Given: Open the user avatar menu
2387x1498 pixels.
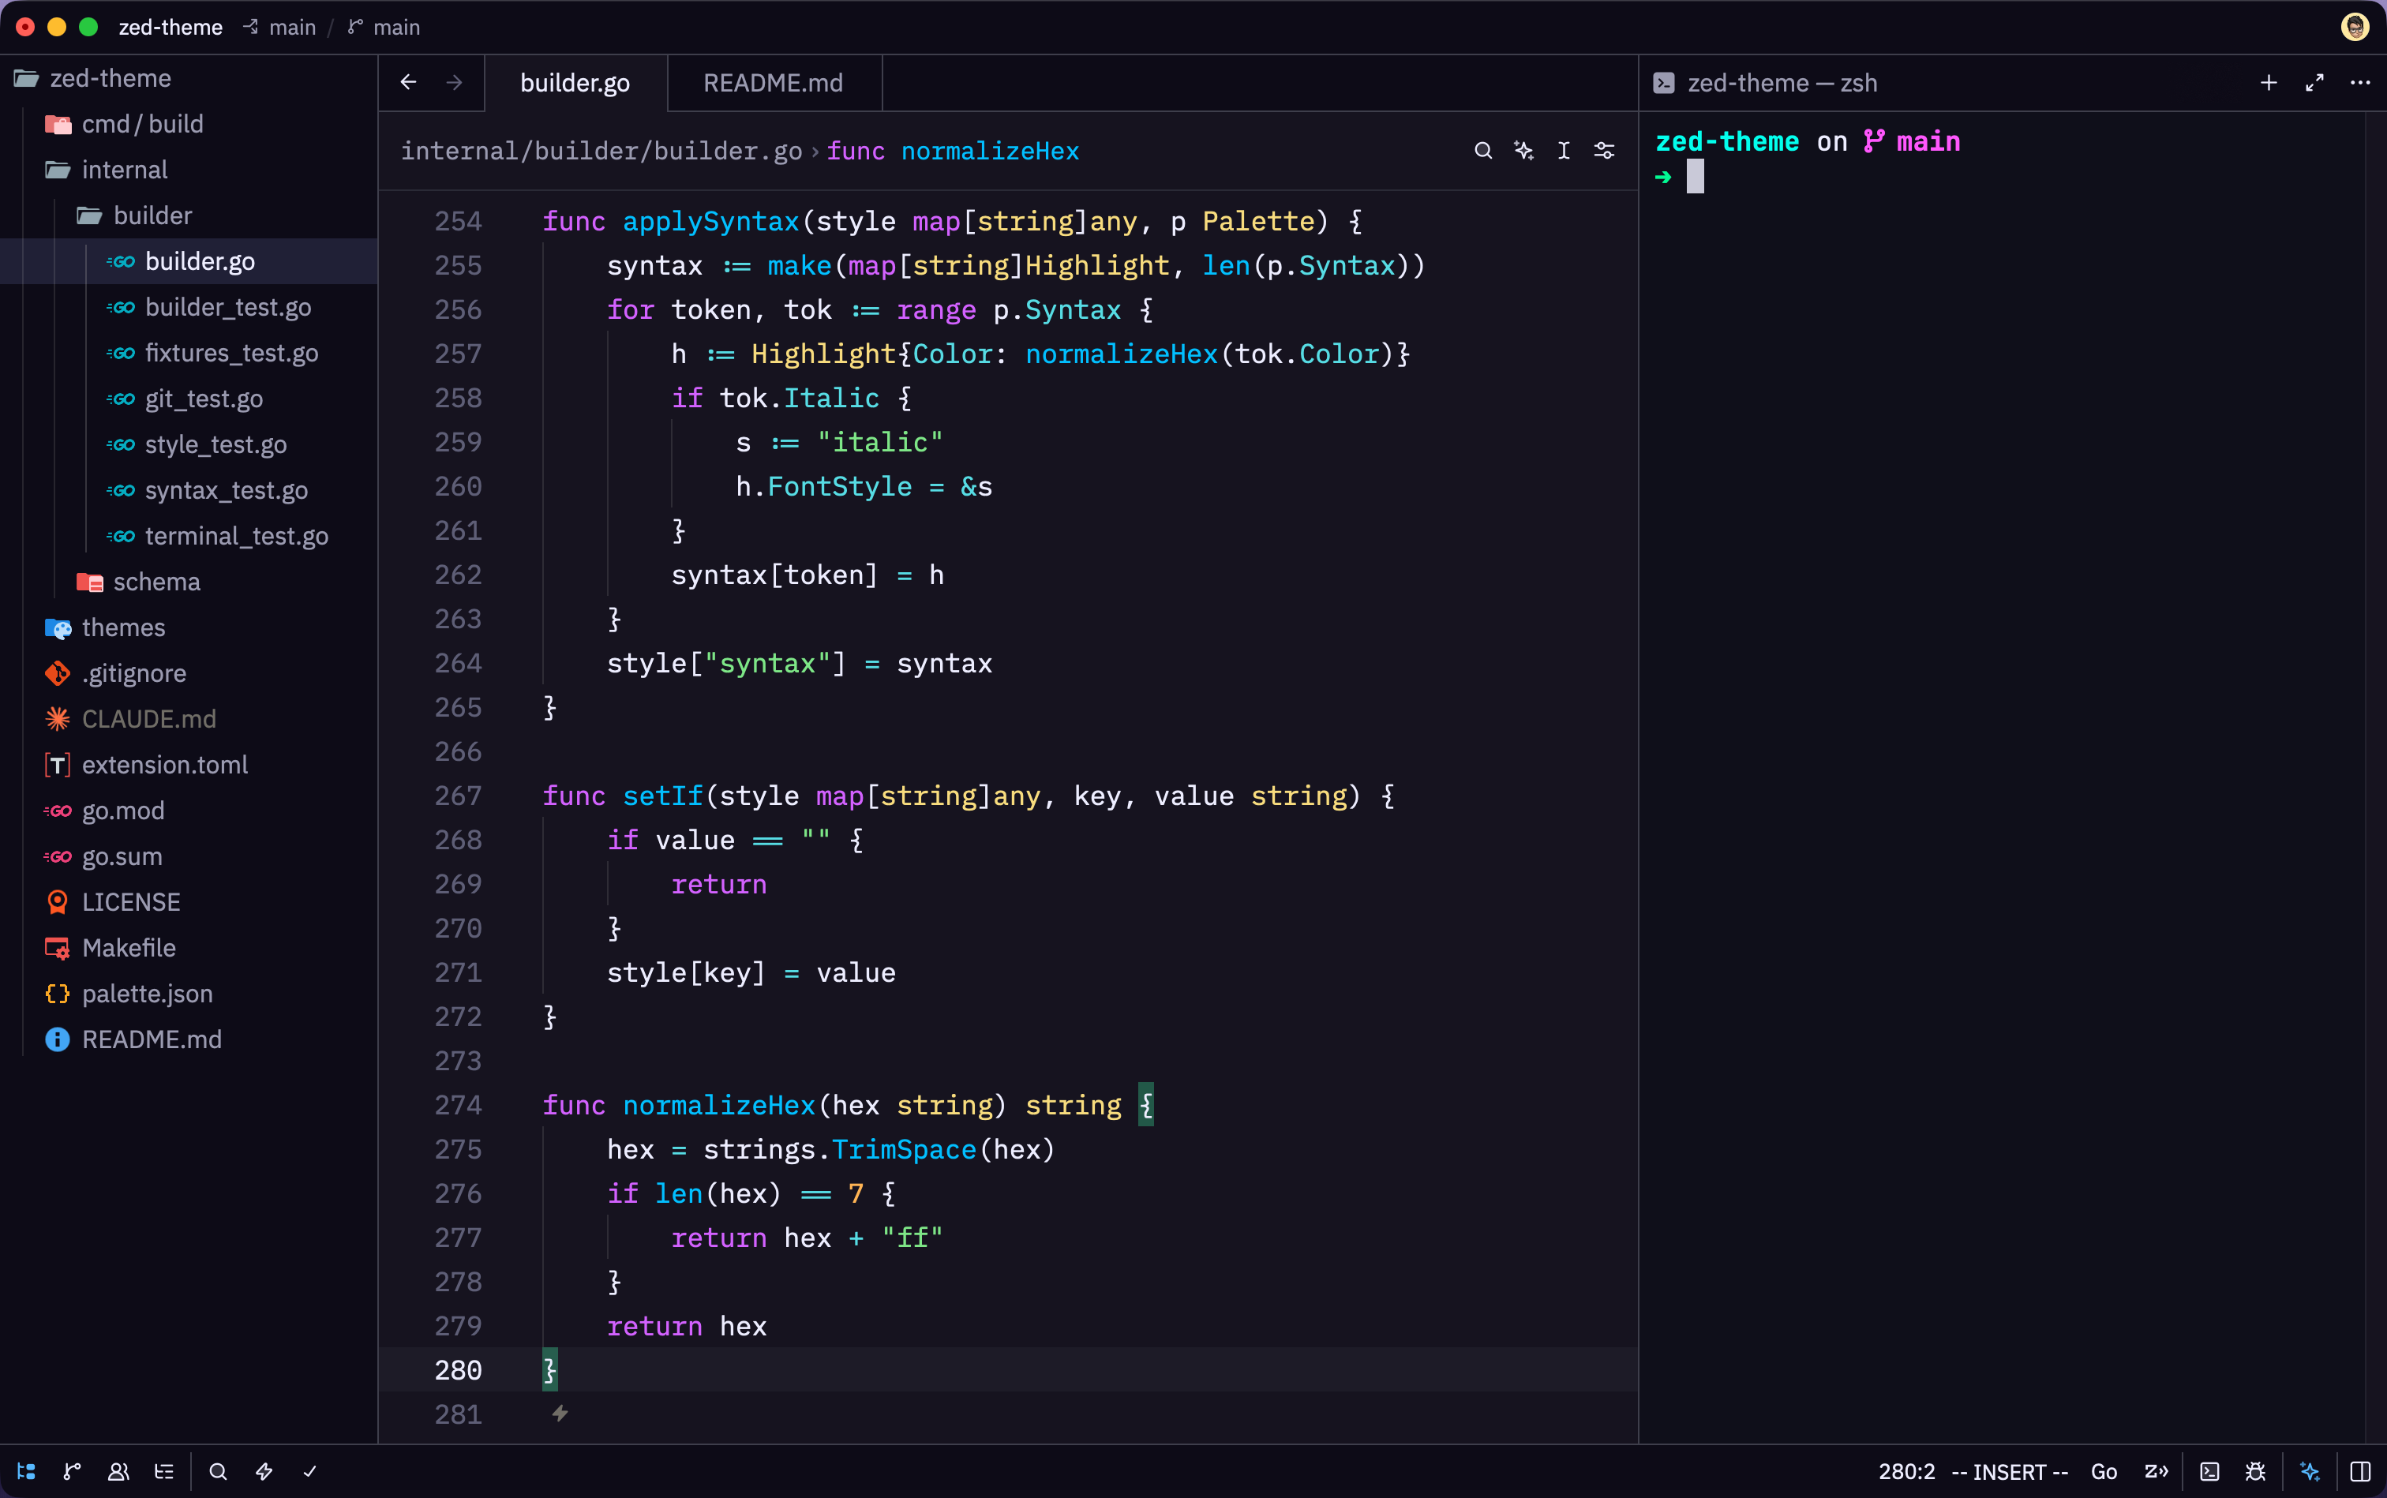Looking at the screenshot, I should (x=2355, y=27).
